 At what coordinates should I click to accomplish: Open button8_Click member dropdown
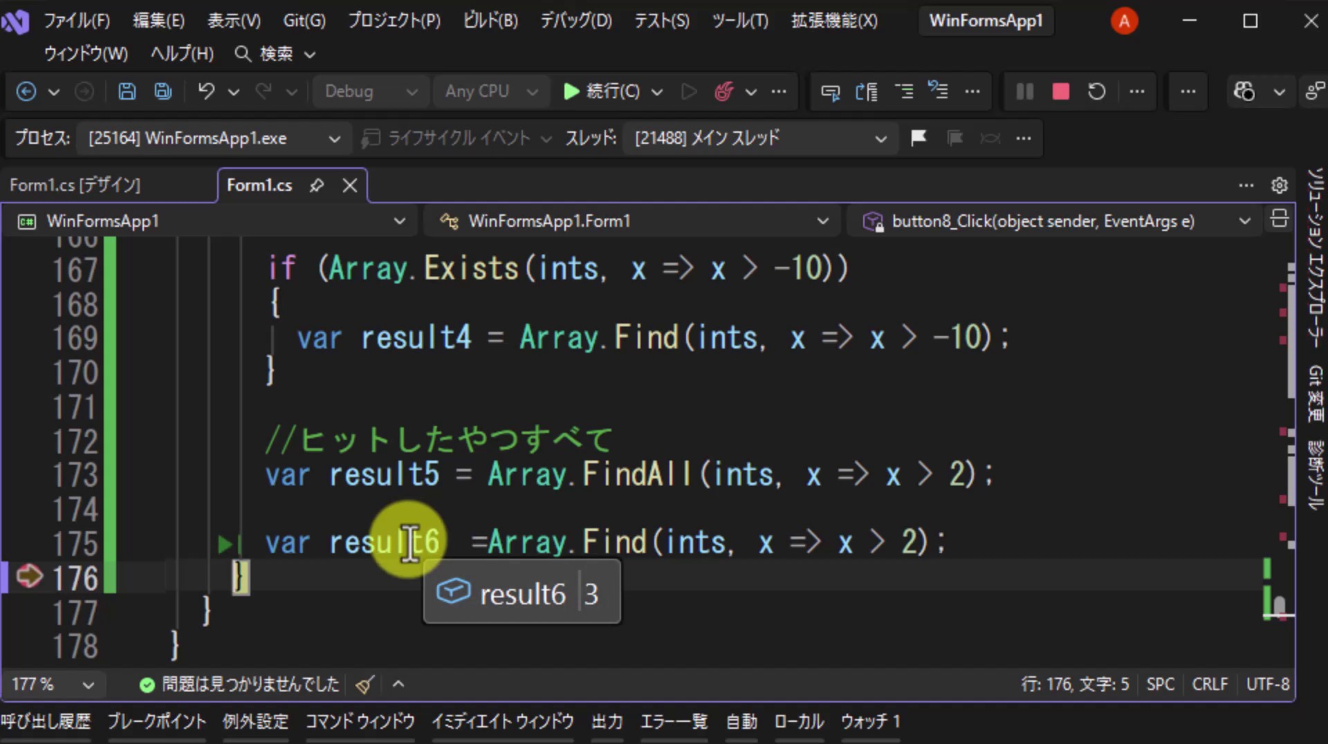click(x=1054, y=221)
